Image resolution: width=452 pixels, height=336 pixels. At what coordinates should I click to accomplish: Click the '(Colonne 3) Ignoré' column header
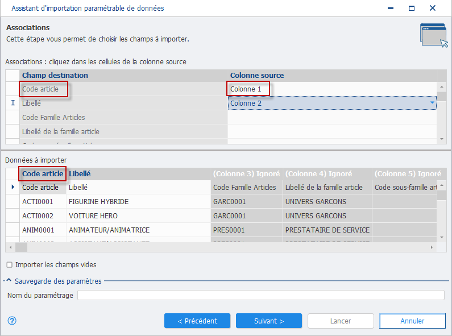pos(246,173)
